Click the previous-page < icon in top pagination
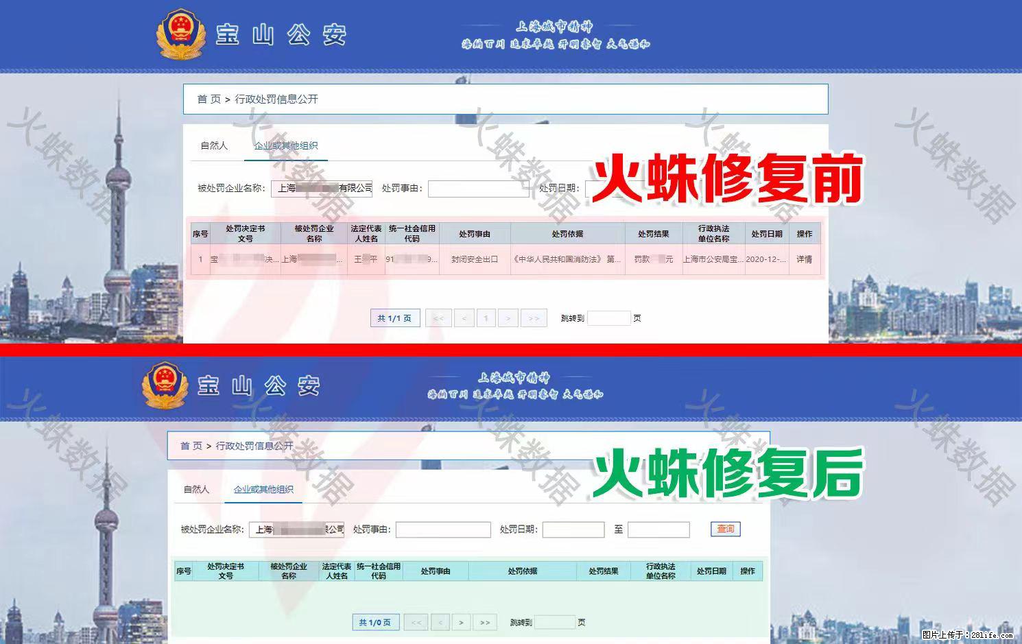The width and height of the screenshot is (1022, 644). [464, 318]
